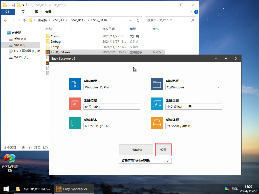Minimize the Easy Sysprep v5 window
The image size is (259, 194).
(226, 59)
